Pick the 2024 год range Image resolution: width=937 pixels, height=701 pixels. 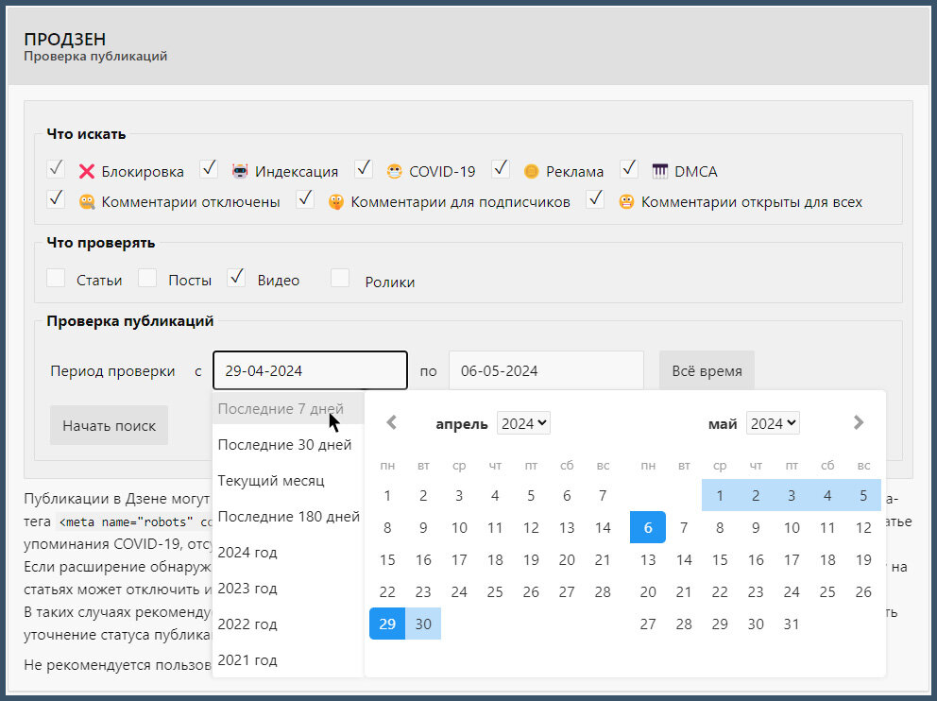click(x=288, y=552)
